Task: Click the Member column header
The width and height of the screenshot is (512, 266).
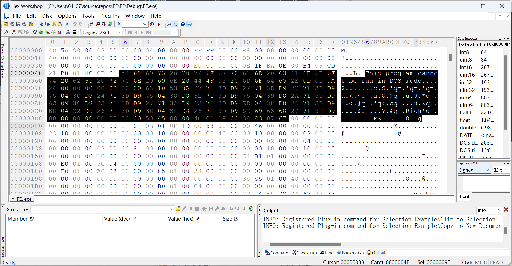Action: 54,219
